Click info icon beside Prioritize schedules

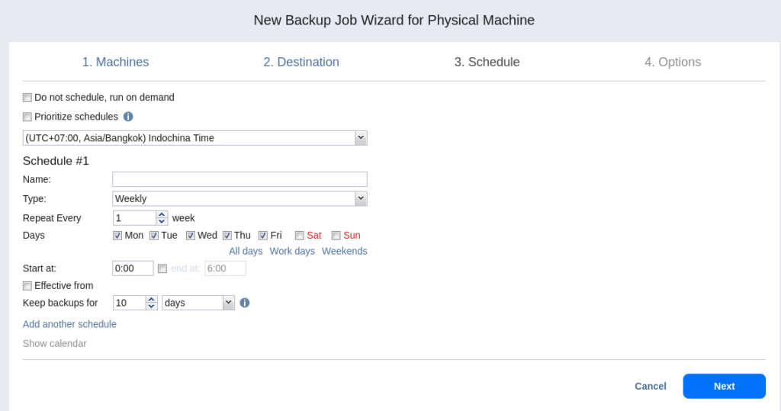(x=128, y=117)
